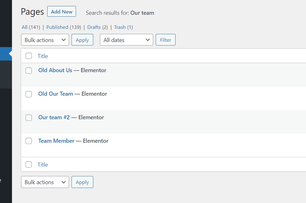Expand the All dates dropdown
The width and height of the screenshot is (306, 203).
[x=126, y=40]
